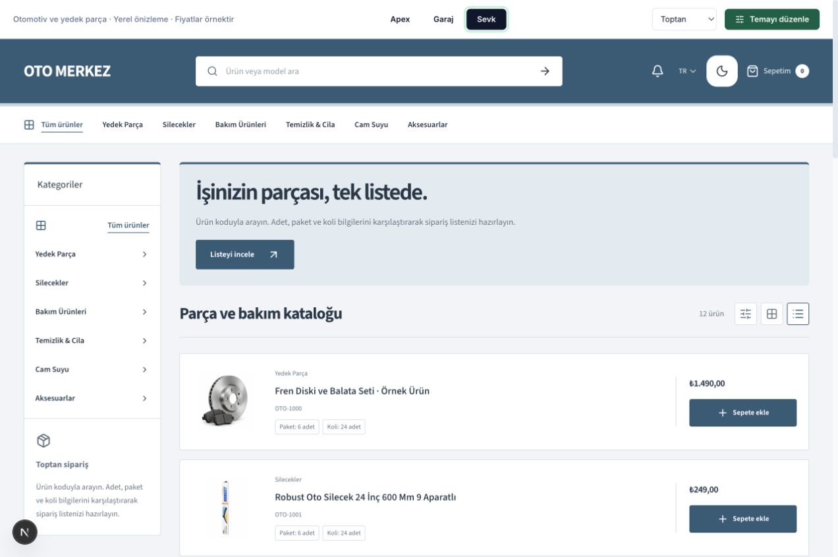838x557 pixels.
Task: Expand Silecekler category chevron
Action: 144,283
